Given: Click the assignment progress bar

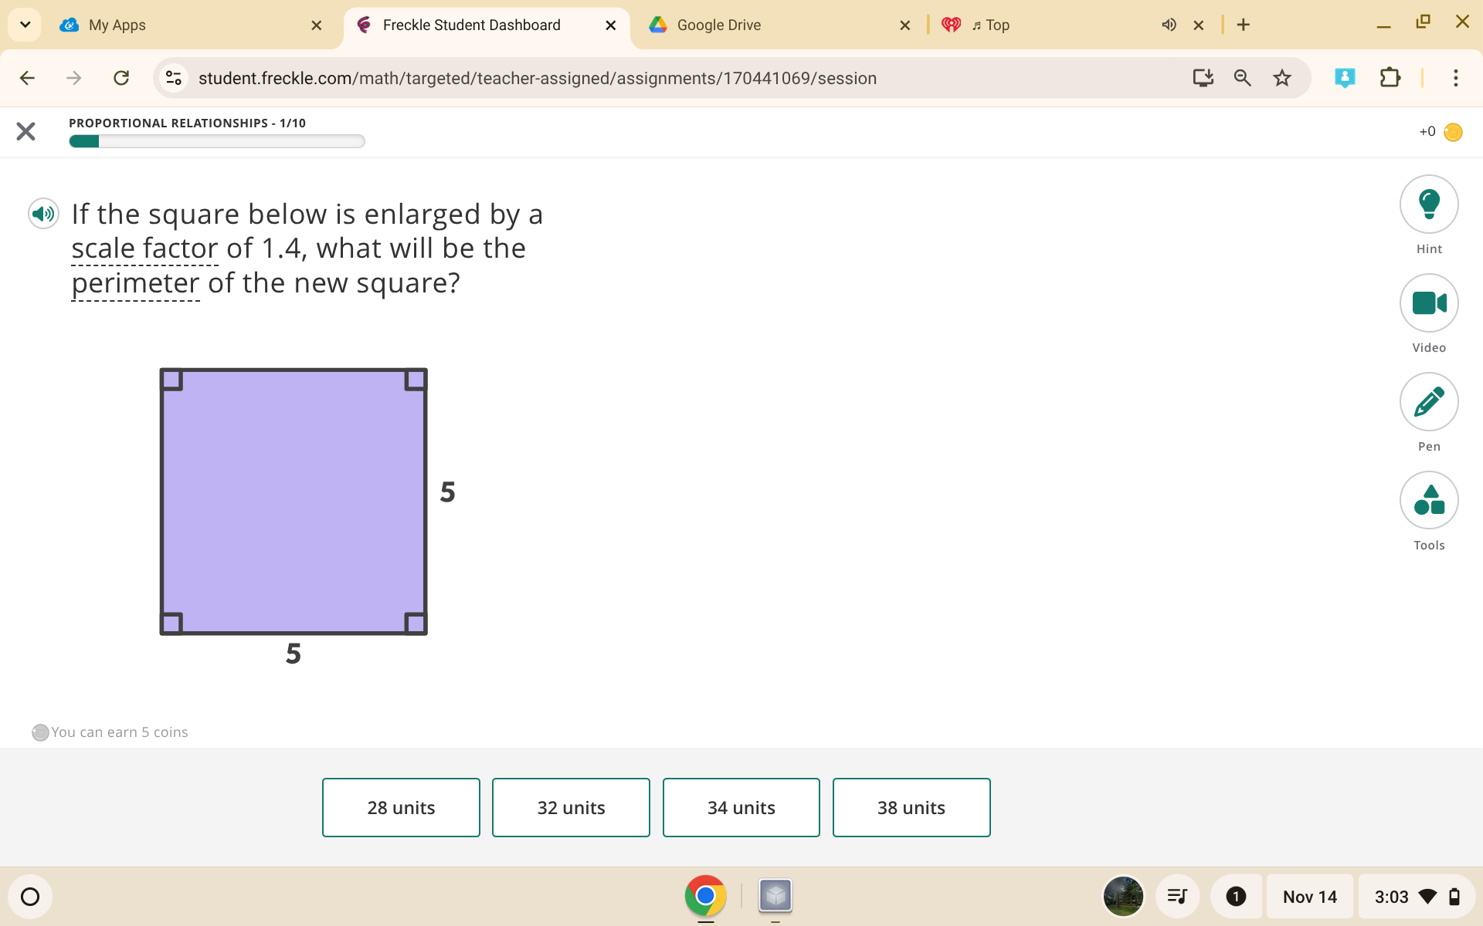Looking at the screenshot, I should [x=216, y=141].
